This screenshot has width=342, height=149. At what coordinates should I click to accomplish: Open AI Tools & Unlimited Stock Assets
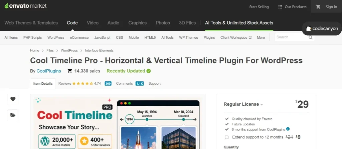coord(239,23)
